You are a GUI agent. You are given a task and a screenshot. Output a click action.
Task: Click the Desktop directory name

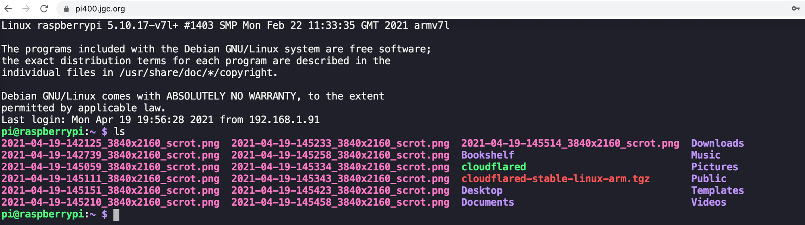(482, 190)
